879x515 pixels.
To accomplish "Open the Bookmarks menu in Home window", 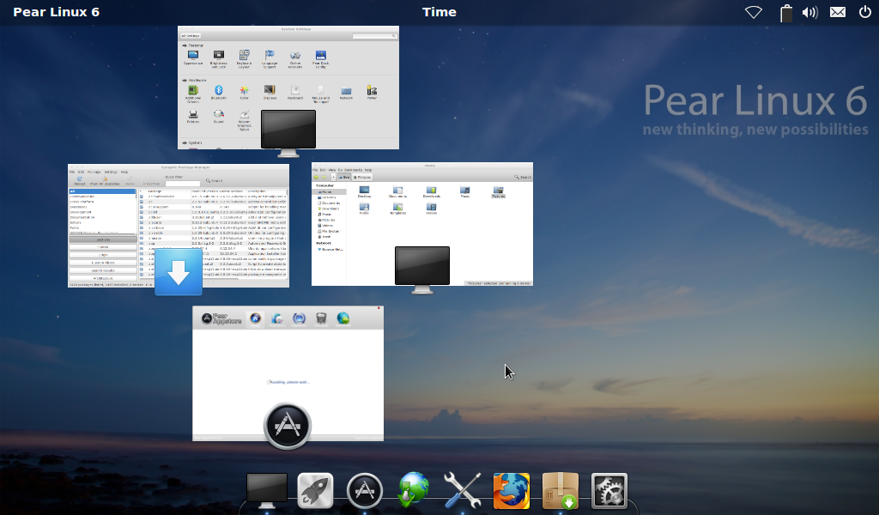I will click(353, 170).
